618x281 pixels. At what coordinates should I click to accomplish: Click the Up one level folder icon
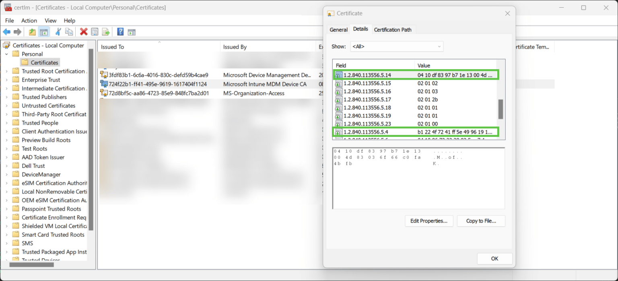[32, 31]
